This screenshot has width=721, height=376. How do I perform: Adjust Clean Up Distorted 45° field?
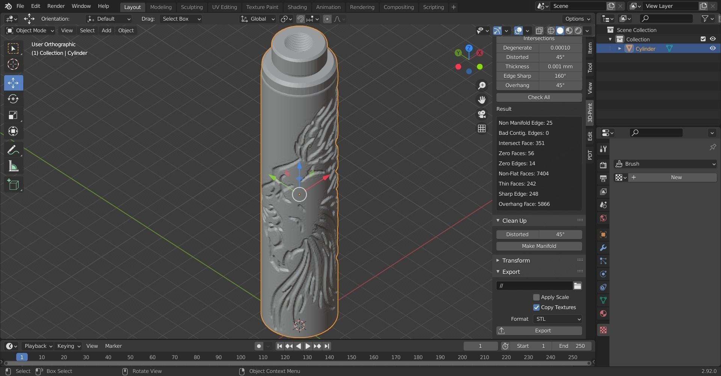539,234
